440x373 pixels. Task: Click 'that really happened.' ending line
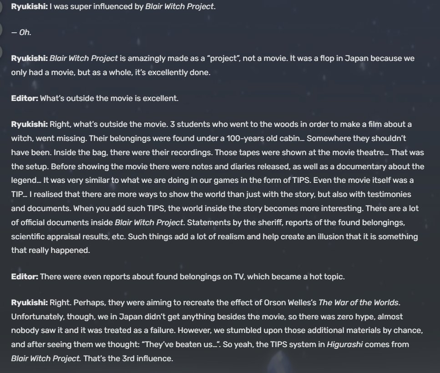click(51, 250)
